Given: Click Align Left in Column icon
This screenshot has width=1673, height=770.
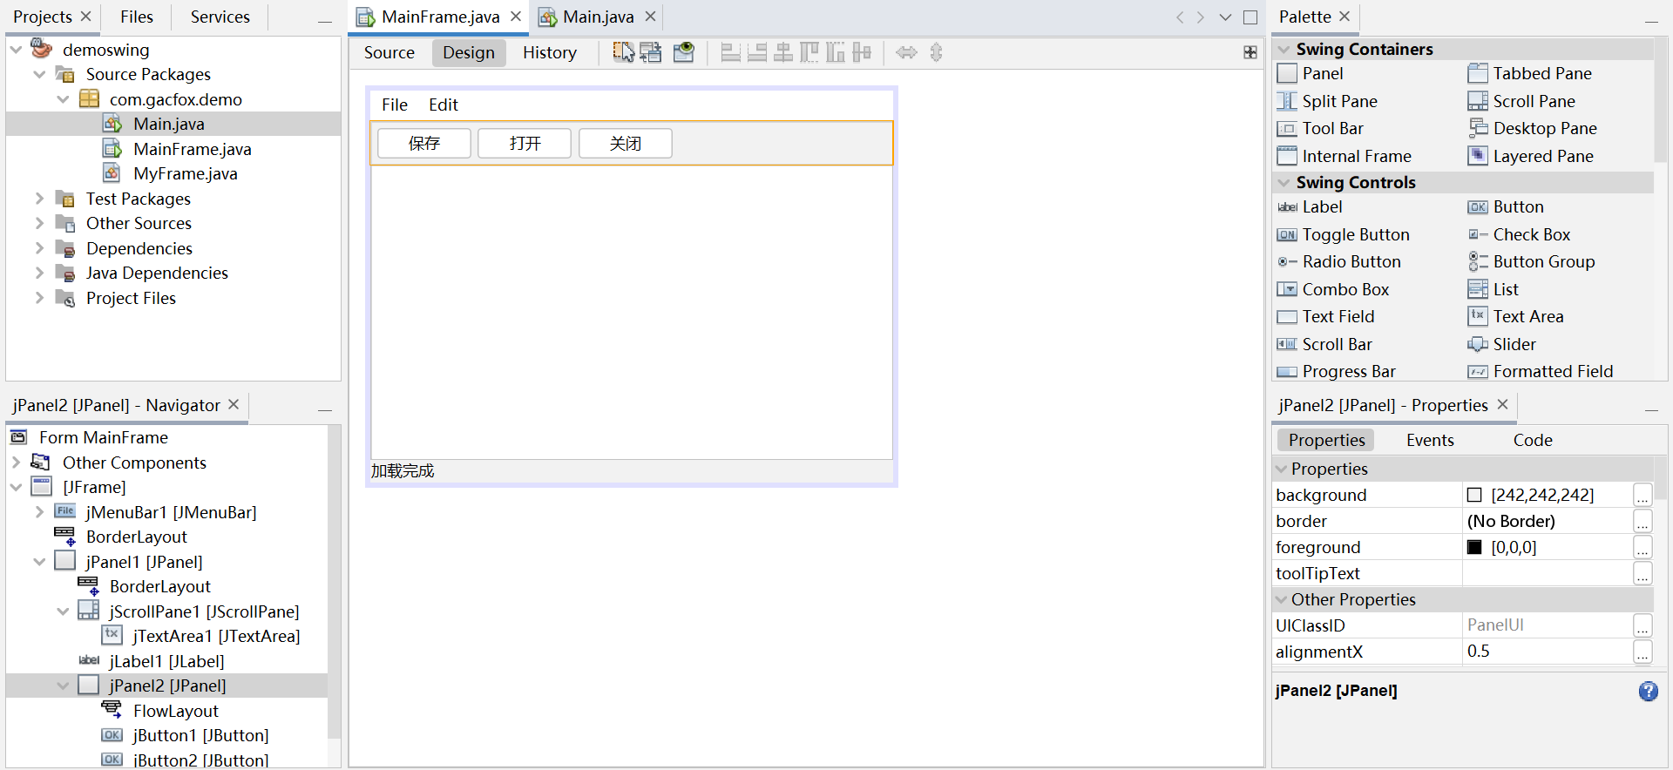Looking at the screenshot, I should pyautogui.click(x=731, y=52).
